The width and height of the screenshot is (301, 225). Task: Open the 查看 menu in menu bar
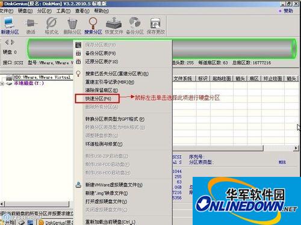(x=82, y=11)
